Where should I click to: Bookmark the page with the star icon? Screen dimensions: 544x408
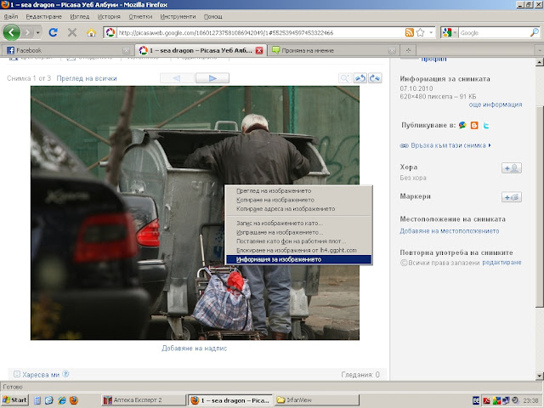click(420, 32)
